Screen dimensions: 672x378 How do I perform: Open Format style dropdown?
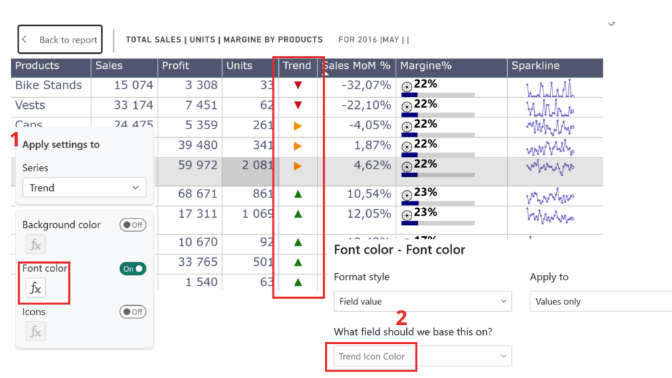[x=422, y=302]
